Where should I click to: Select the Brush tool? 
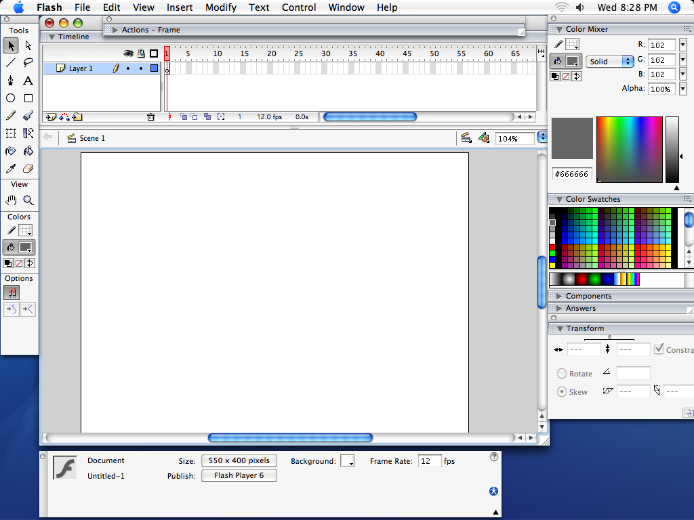(x=28, y=116)
